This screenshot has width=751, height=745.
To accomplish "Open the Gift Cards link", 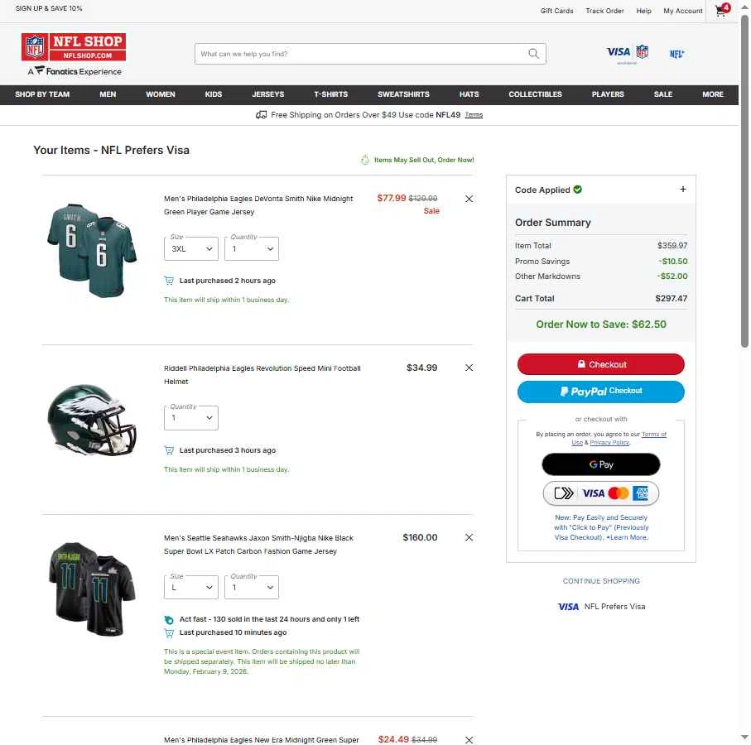I will [556, 11].
